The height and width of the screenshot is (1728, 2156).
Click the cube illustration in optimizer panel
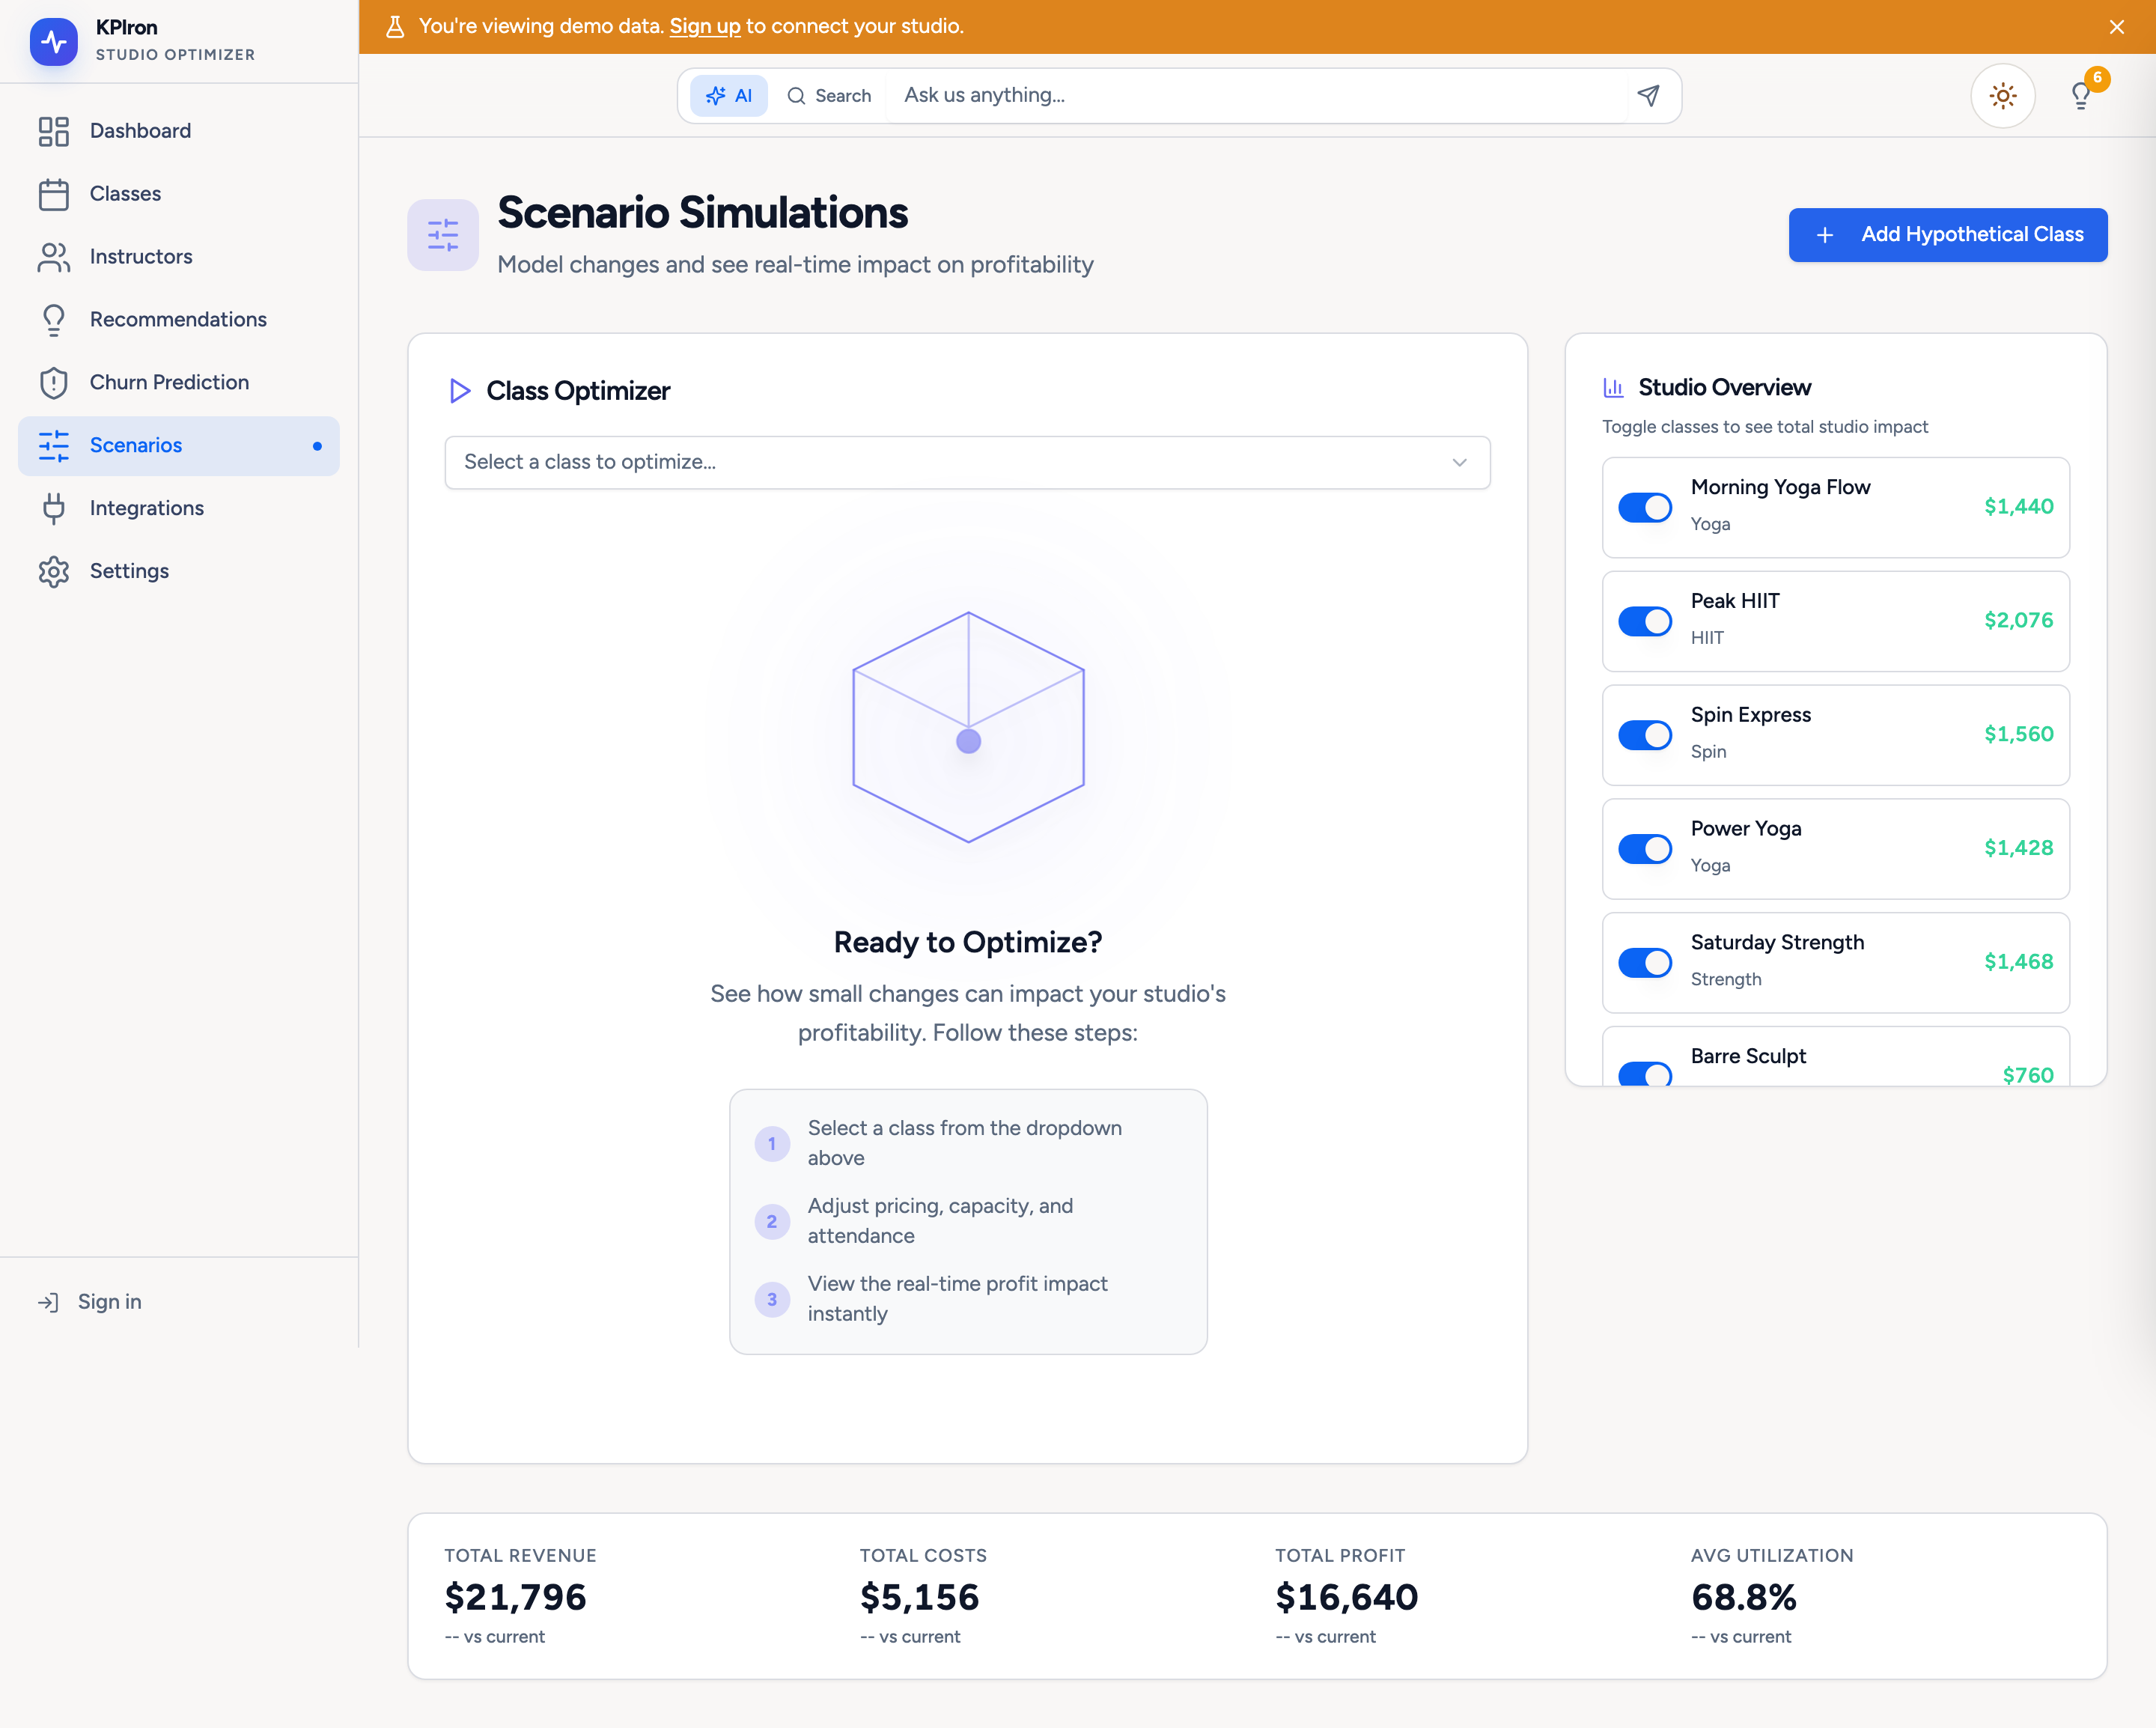pyautogui.click(x=968, y=727)
